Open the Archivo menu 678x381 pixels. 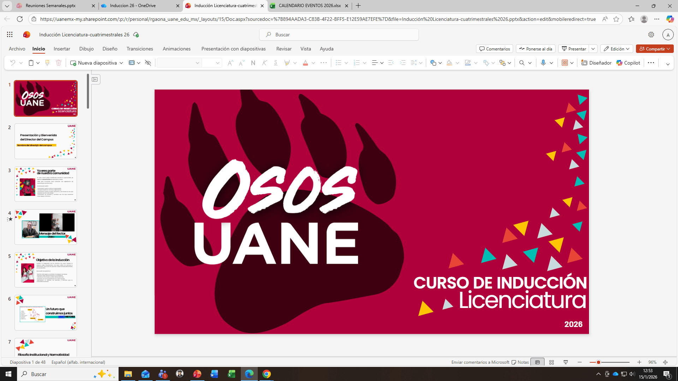[x=17, y=49]
